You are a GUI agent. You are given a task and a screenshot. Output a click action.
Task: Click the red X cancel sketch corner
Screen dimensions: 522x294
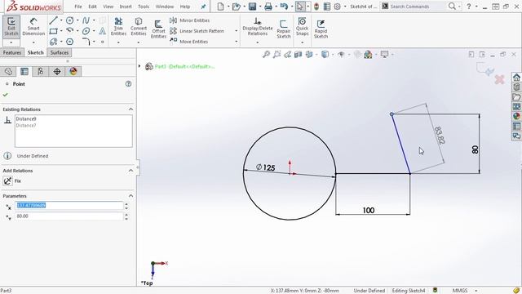click(499, 79)
